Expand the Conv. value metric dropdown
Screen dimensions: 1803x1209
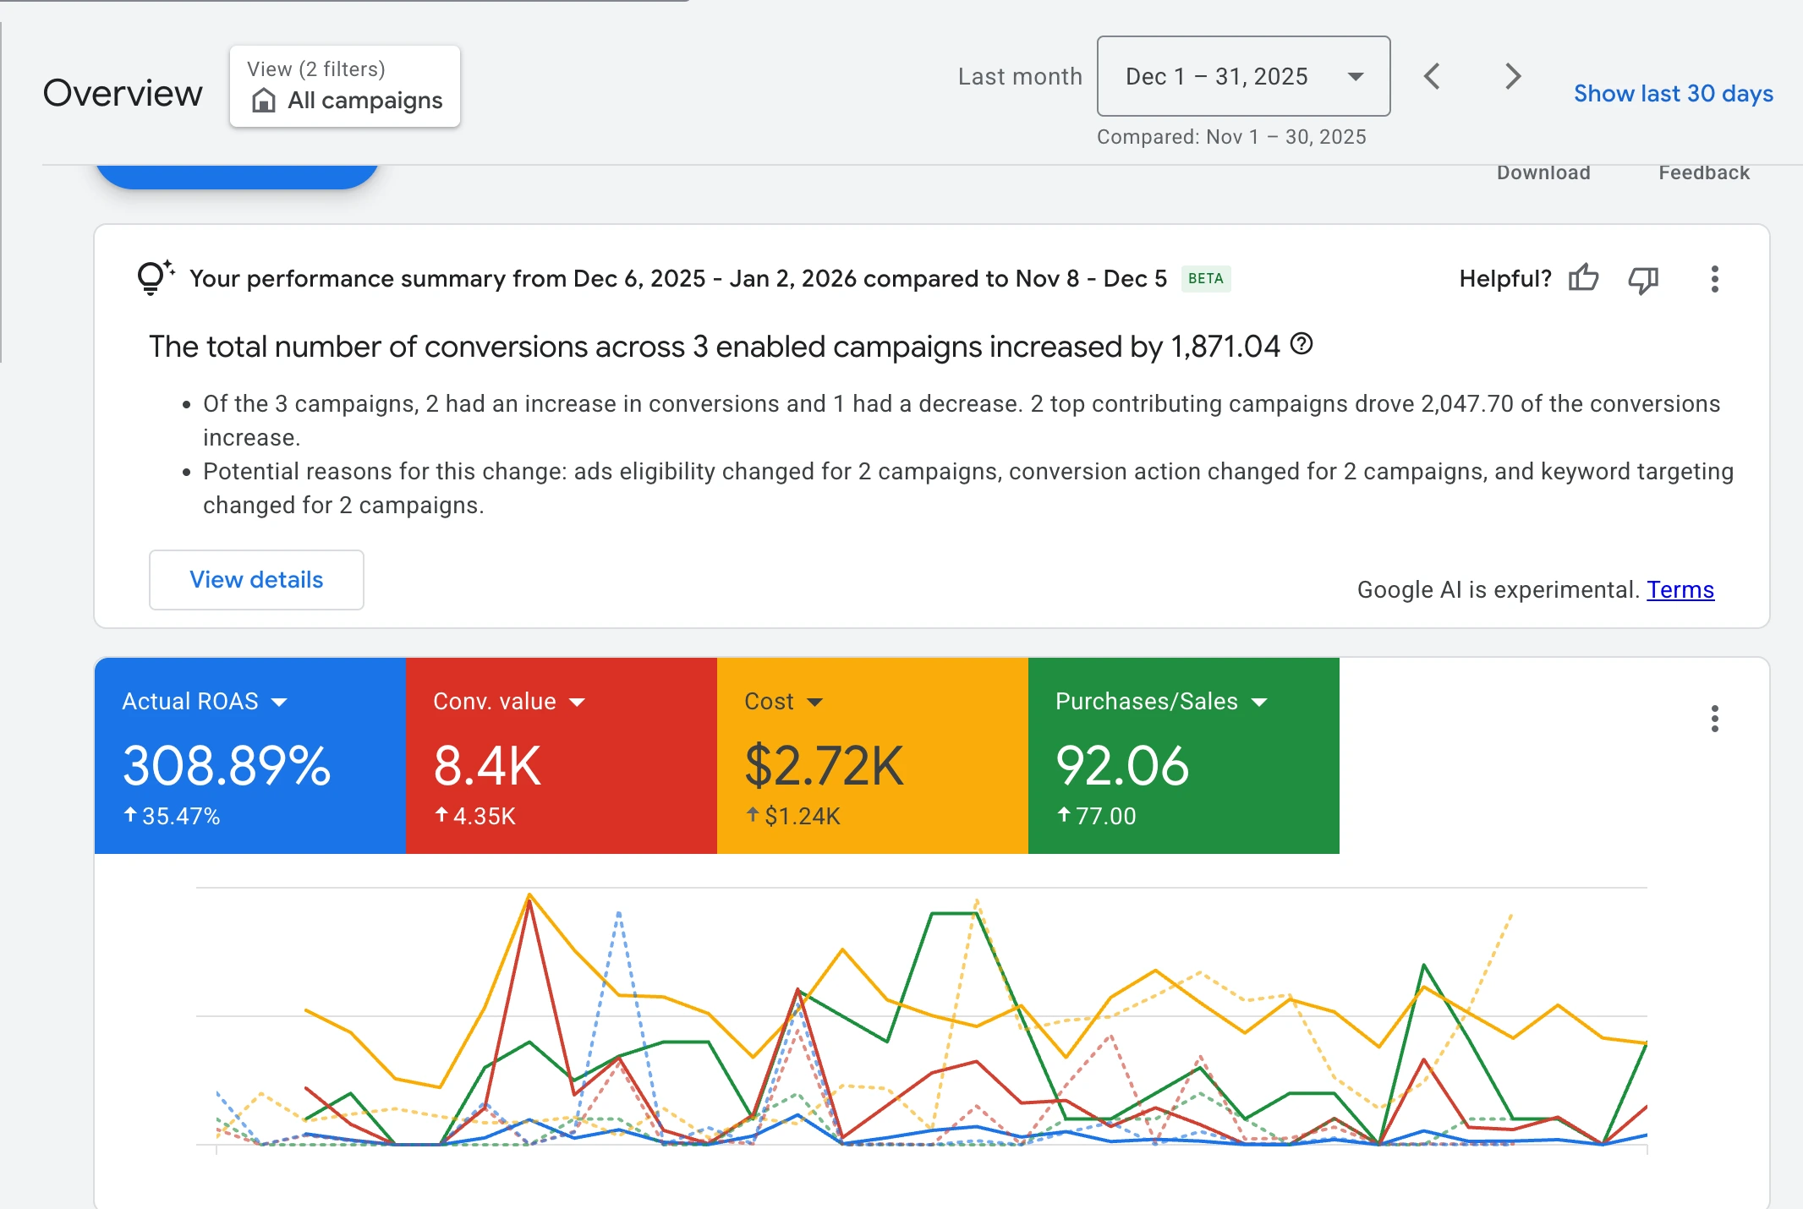point(578,702)
